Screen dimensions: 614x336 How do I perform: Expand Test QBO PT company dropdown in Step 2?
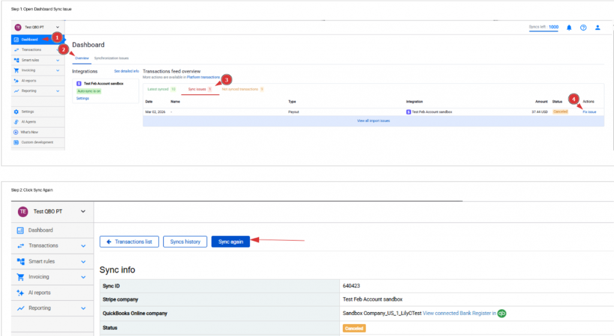pos(83,211)
